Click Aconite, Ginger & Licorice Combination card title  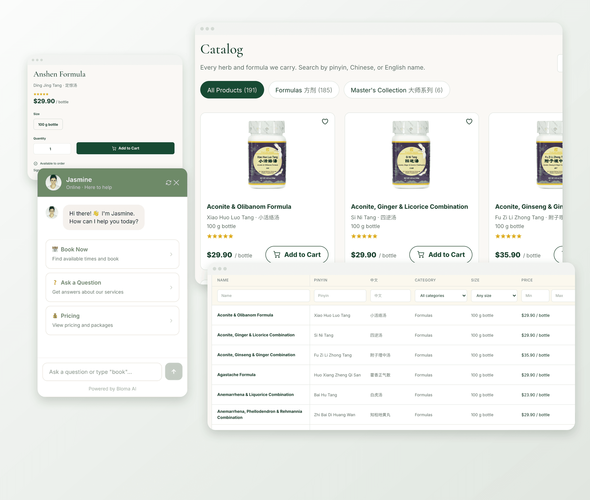coord(409,207)
